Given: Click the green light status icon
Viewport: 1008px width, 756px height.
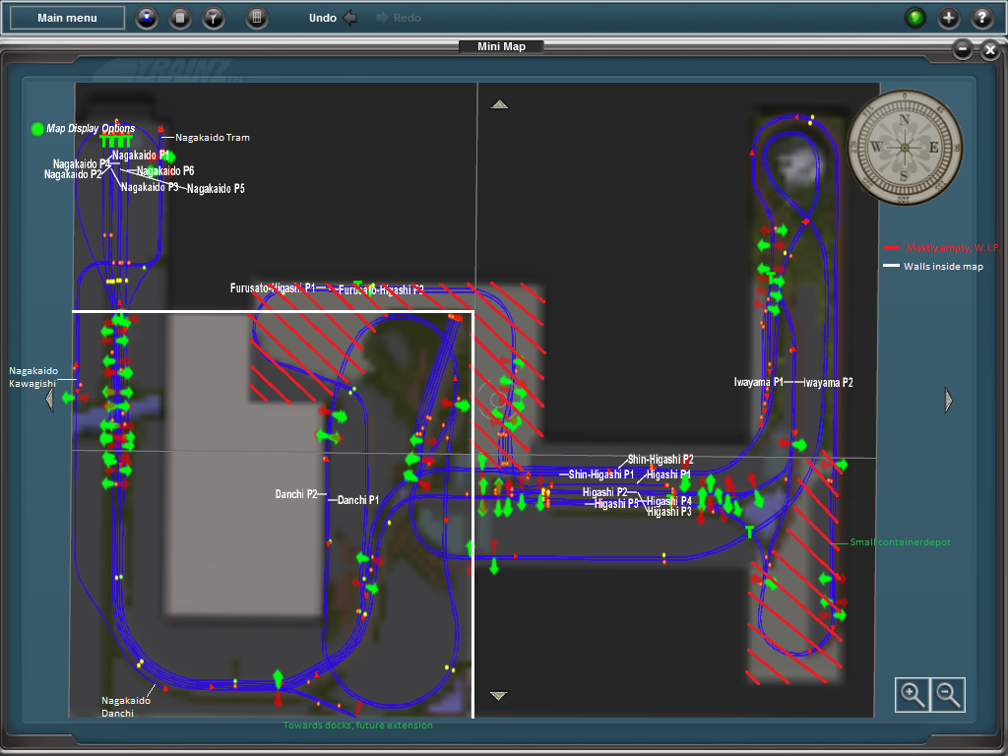Looking at the screenshot, I should tap(914, 18).
